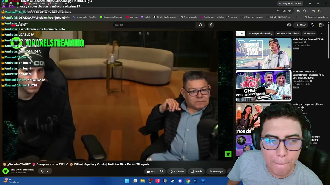The height and width of the screenshot is (185, 330).
Task: Open the subscription notification bell dropdown
Action: (45, 171)
